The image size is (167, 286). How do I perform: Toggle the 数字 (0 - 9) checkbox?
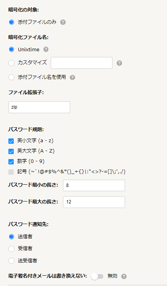(11, 162)
